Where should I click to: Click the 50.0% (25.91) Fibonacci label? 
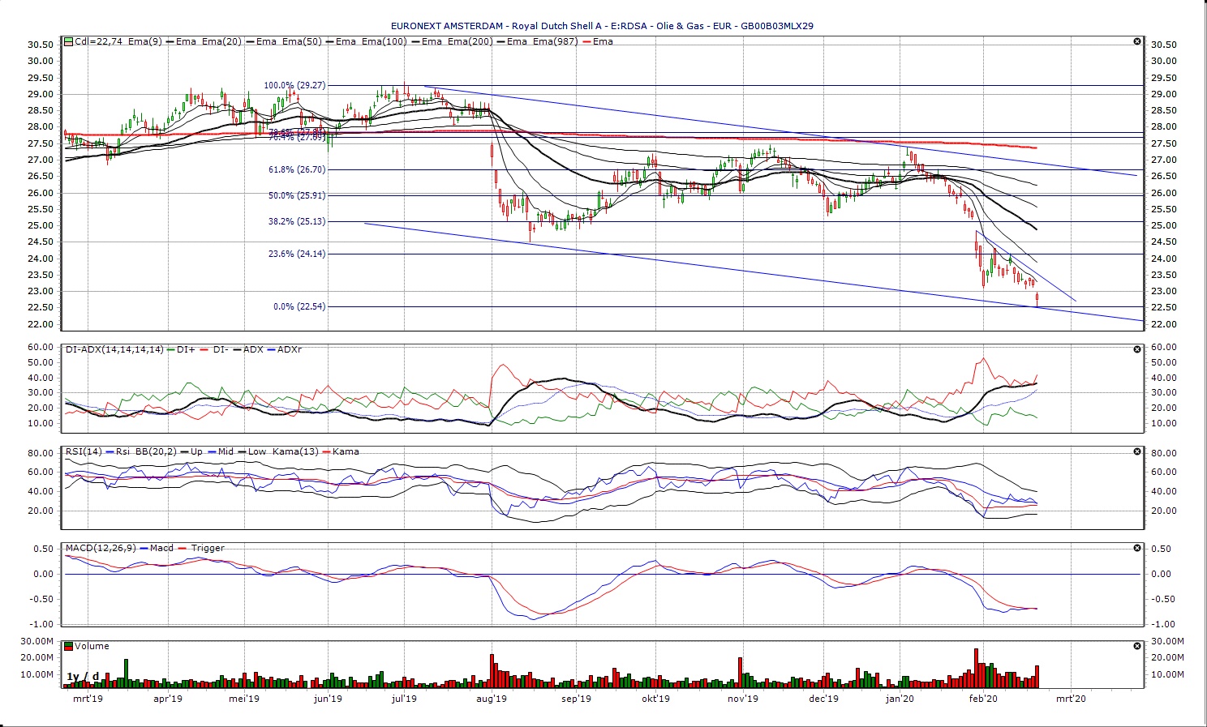click(297, 195)
